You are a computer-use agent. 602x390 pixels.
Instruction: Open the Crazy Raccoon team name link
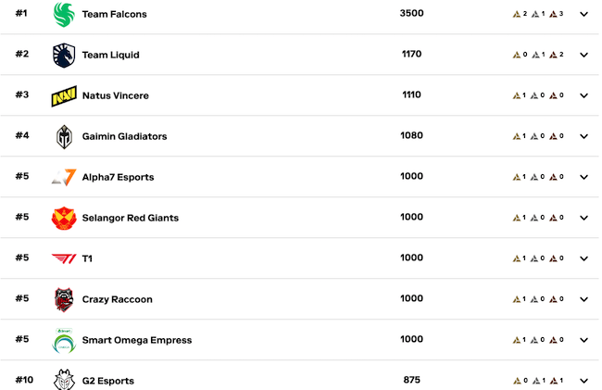pos(117,299)
